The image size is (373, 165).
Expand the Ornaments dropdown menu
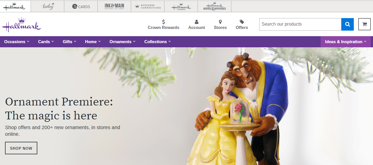point(122,42)
